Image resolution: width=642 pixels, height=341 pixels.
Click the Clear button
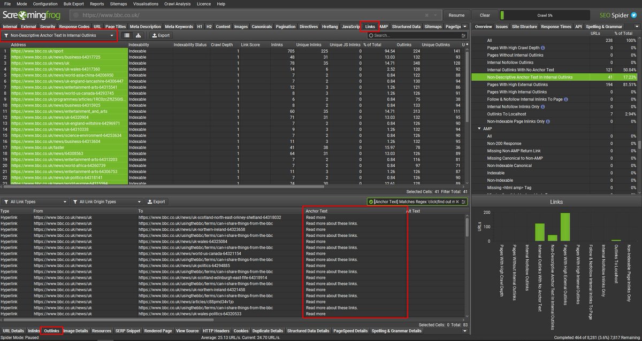485,15
